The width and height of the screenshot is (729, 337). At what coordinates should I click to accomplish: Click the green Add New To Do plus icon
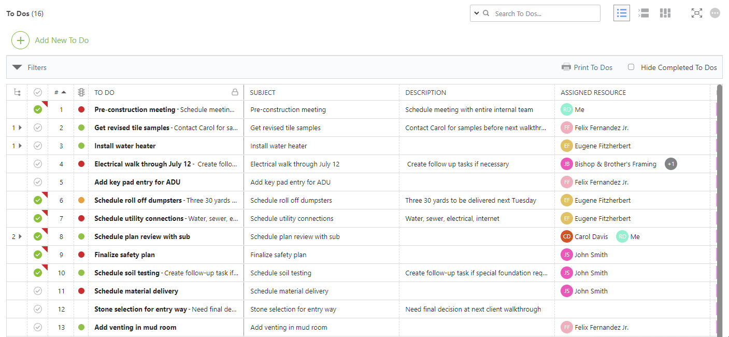[20, 40]
